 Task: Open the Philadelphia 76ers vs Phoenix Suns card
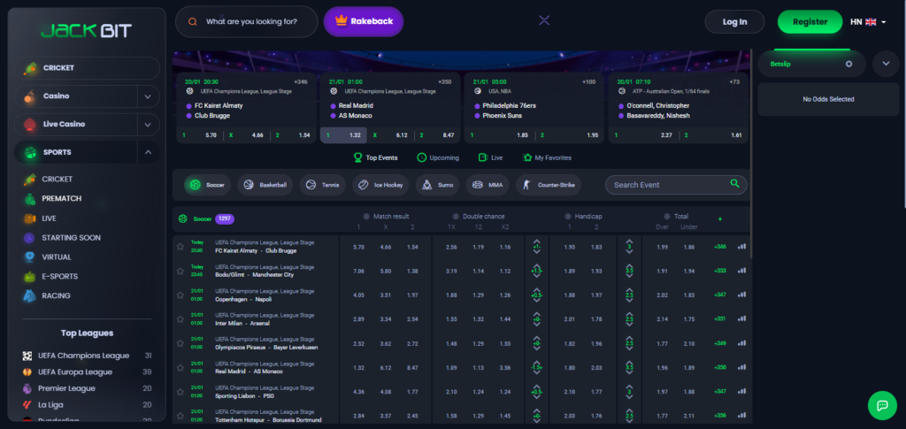533,107
